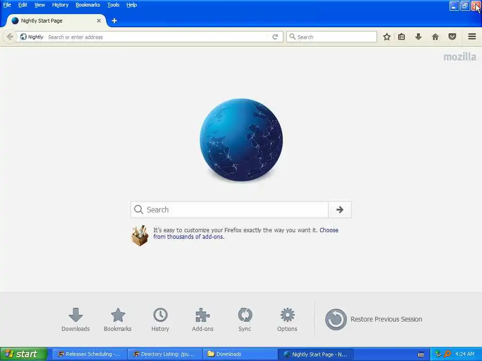Image resolution: width=482 pixels, height=361 pixels.
Task: Click the Downloads launcher icon at page bottom
Action: pyautogui.click(x=76, y=320)
